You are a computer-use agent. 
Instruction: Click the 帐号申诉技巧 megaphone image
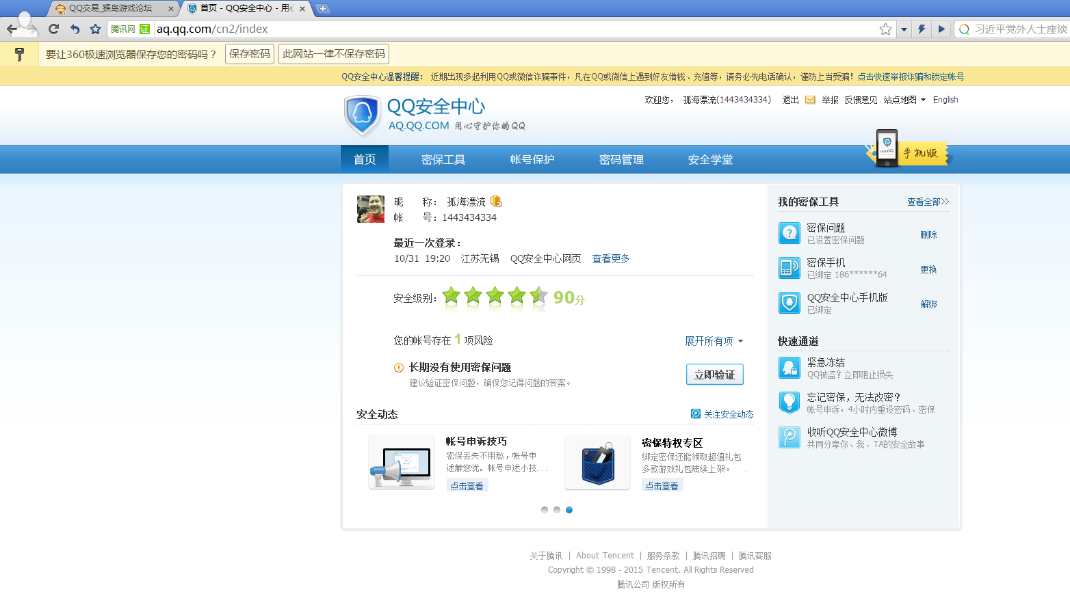point(402,462)
